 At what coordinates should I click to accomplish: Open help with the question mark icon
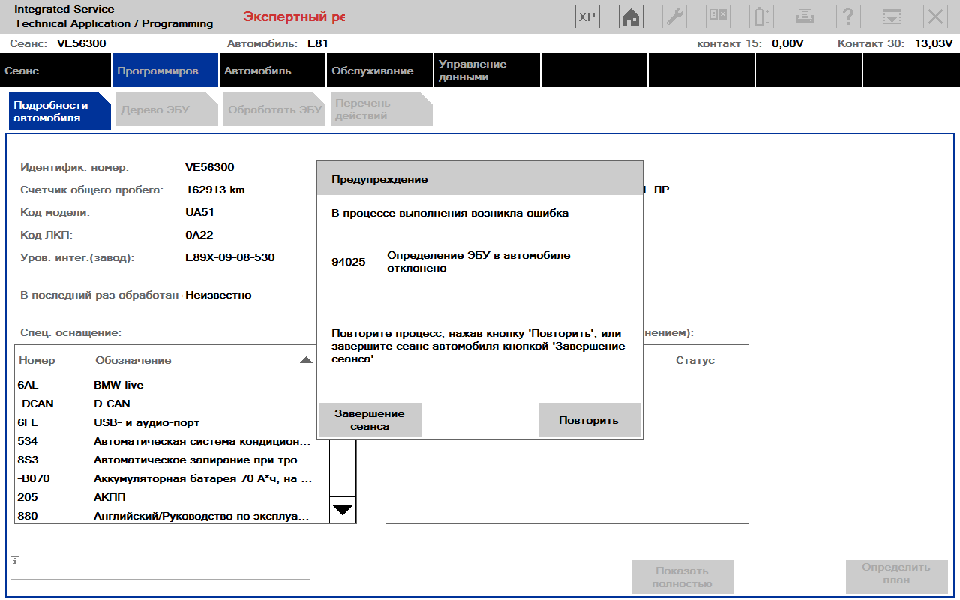(848, 16)
